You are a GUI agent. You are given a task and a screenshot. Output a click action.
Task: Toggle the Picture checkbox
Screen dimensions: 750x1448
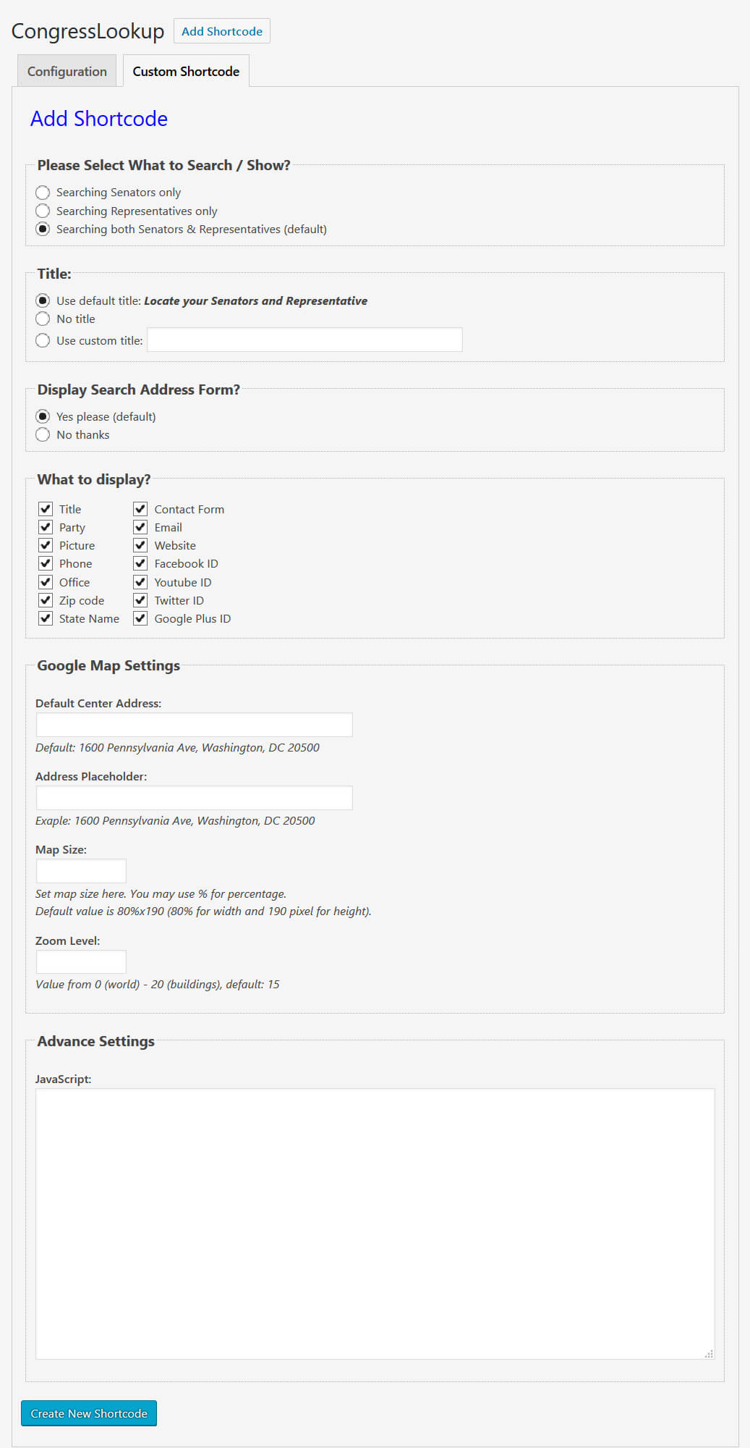[46, 545]
